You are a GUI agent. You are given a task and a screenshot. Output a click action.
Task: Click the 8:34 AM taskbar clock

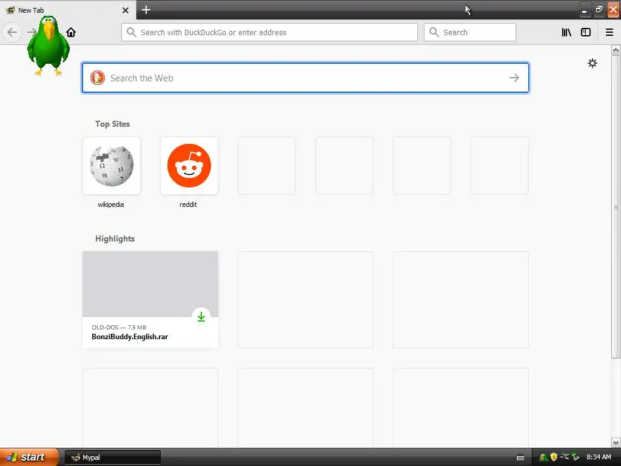[599, 457]
